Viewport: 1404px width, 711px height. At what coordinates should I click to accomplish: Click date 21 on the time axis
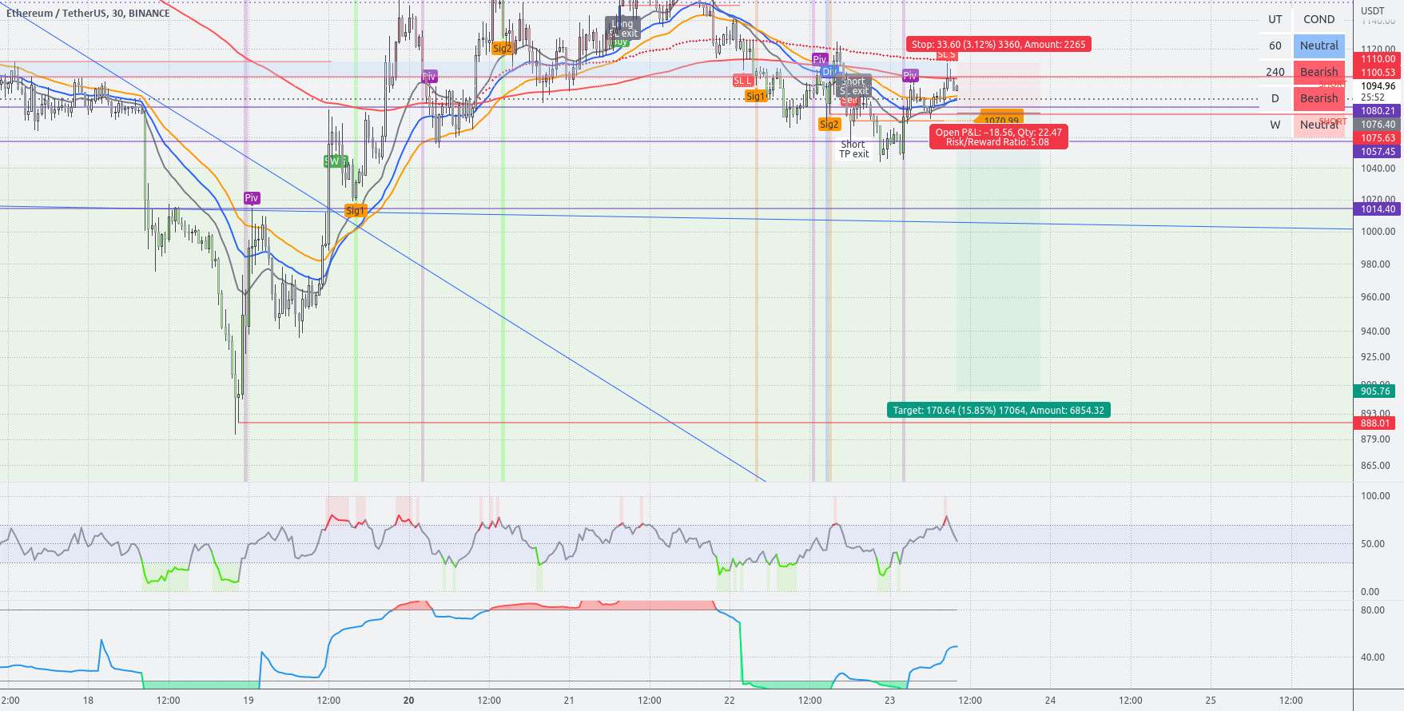pos(569,701)
